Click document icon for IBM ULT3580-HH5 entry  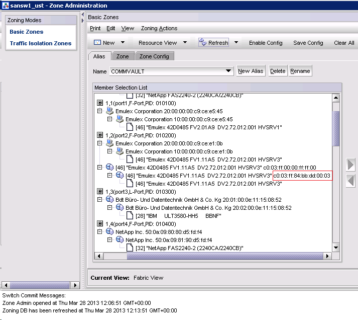(x=130, y=215)
